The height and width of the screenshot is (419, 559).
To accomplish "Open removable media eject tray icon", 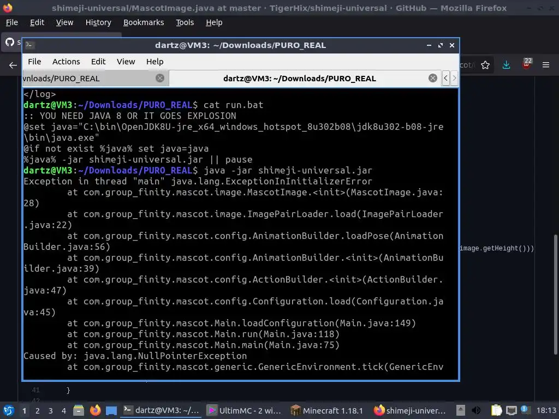I will (x=461, y=410).
